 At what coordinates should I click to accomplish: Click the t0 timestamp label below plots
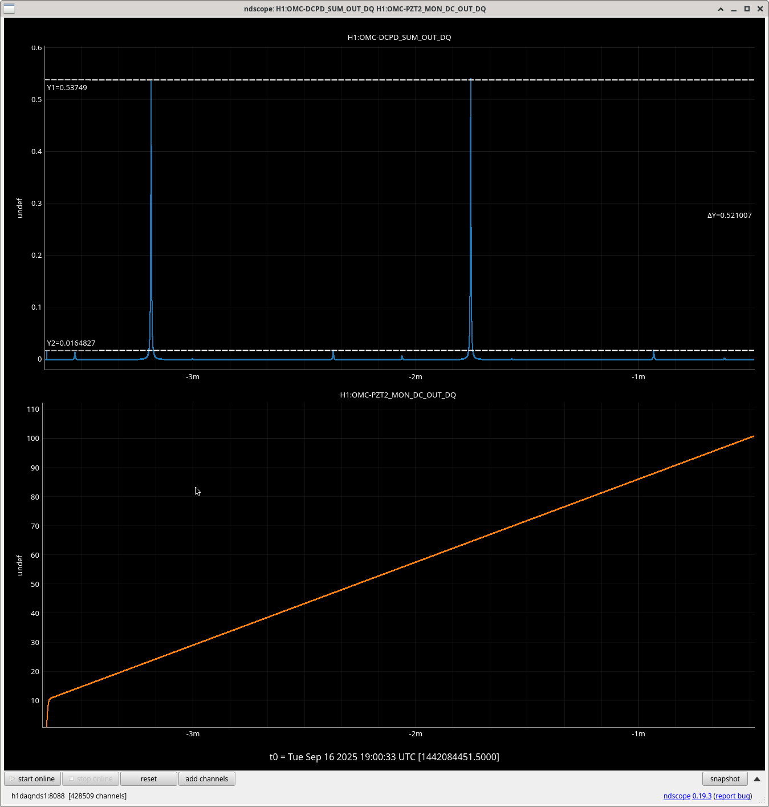pyautogui.click(x=384, y=757)
